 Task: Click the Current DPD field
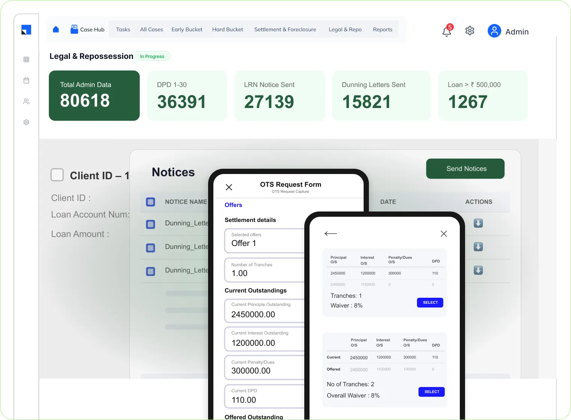(x=264, y=396)
